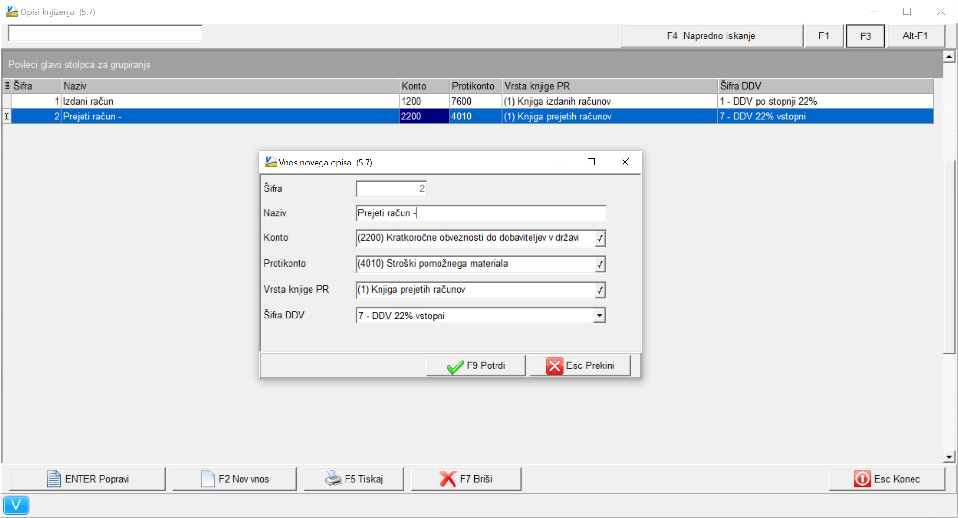Image resolution: width=958 pixels, height=518 pixels.
Task: Click cell '1 - DDV po stopnji 22%'
Action: [x=826, y=101]
